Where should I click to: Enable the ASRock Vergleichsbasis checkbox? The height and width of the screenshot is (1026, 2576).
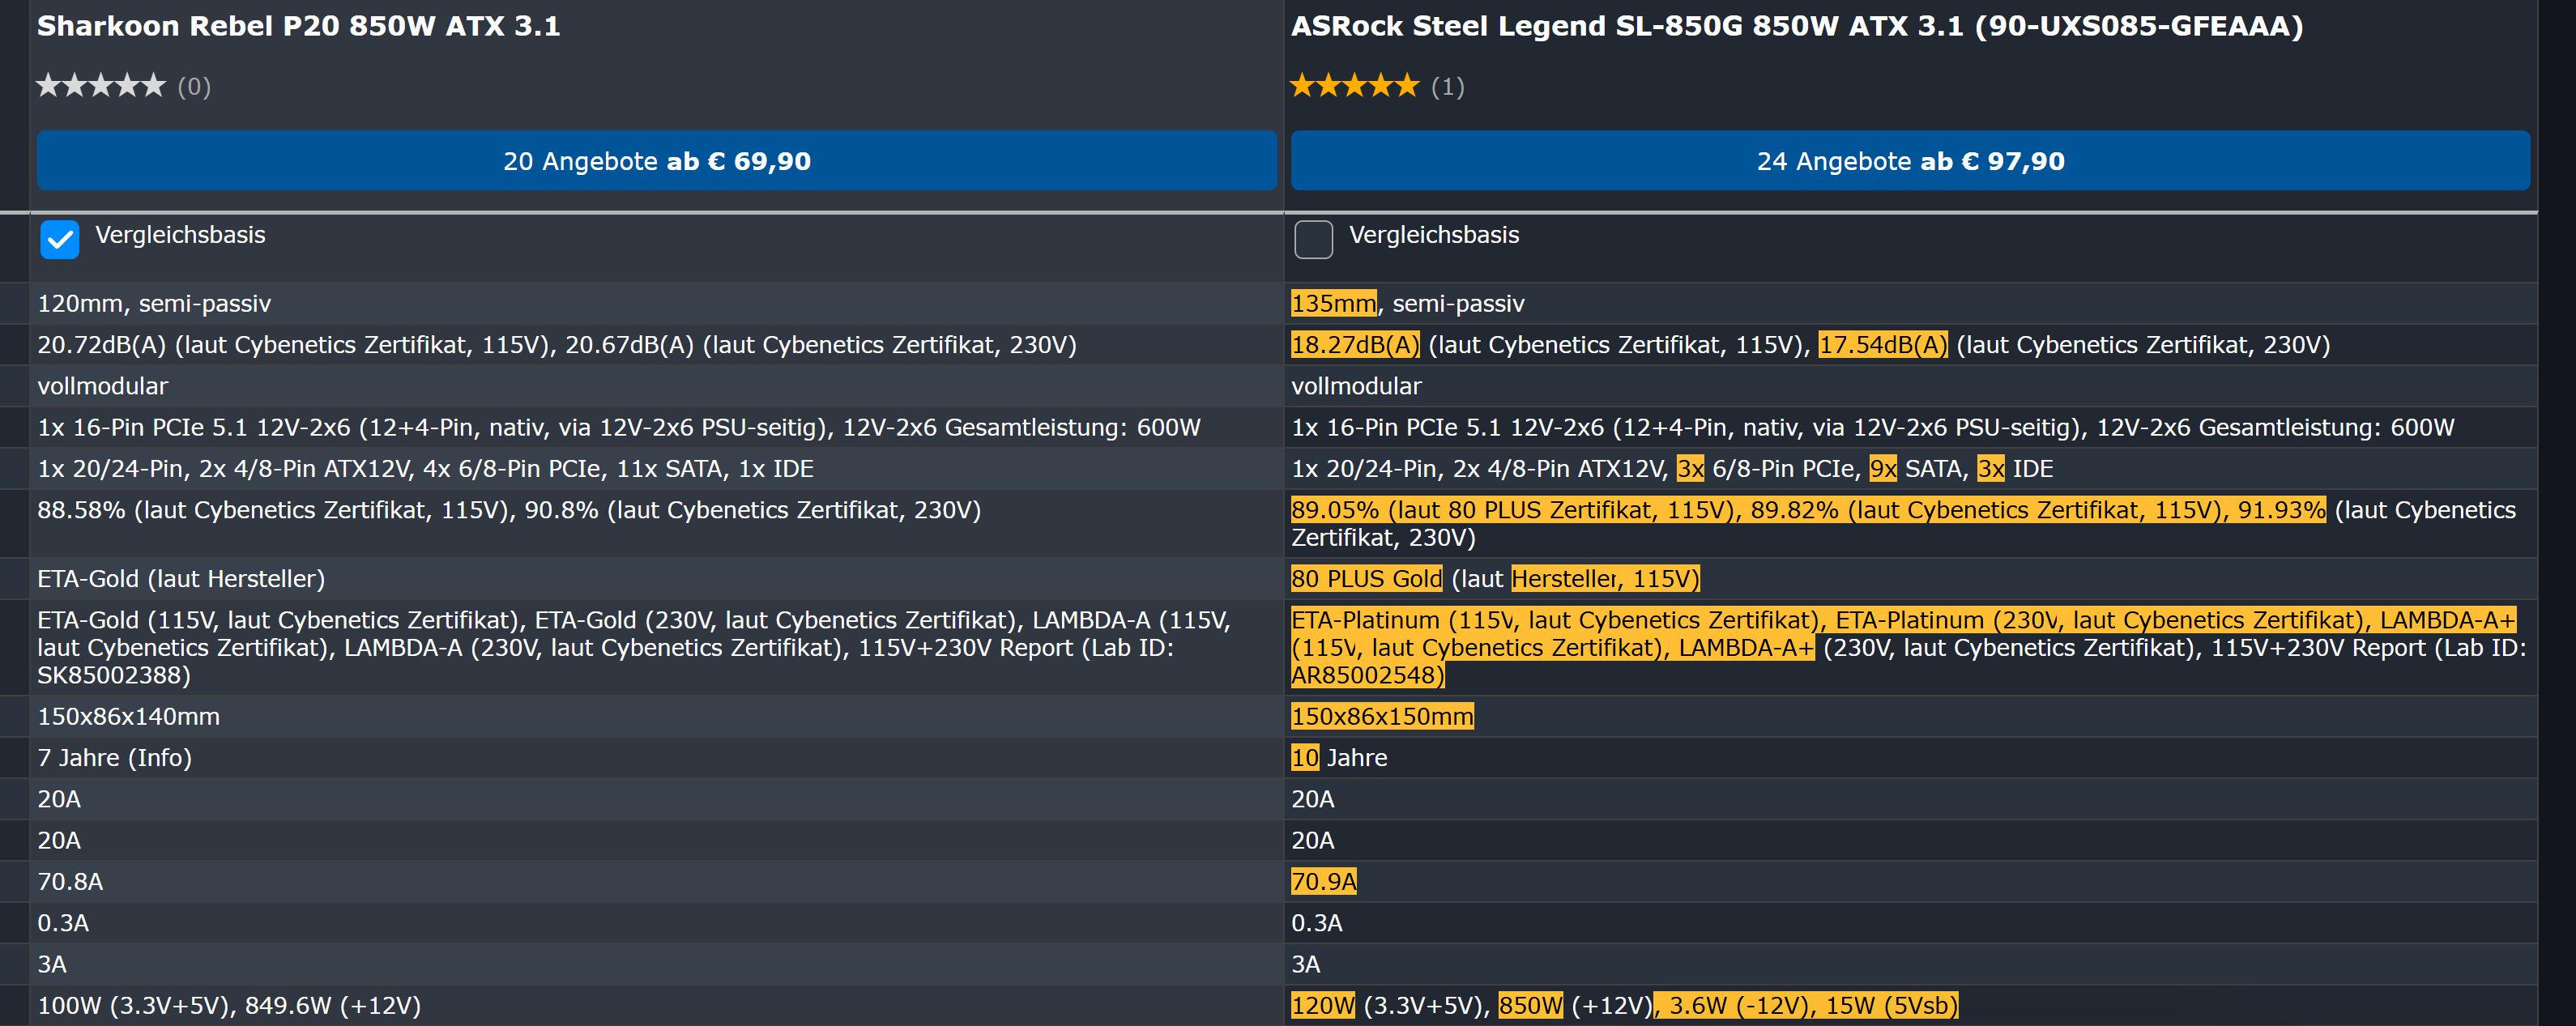pos(1313,240)
